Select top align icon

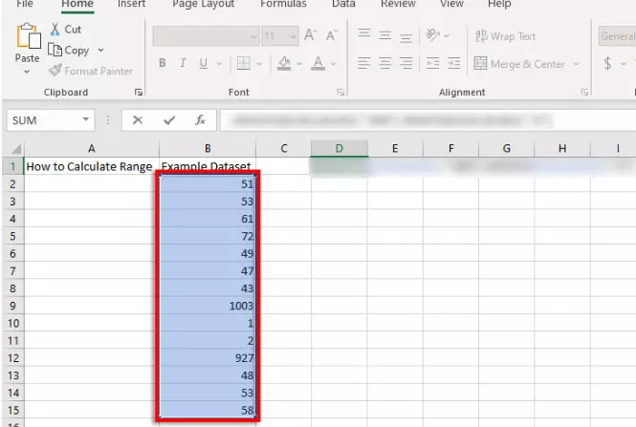coord(363,34)
